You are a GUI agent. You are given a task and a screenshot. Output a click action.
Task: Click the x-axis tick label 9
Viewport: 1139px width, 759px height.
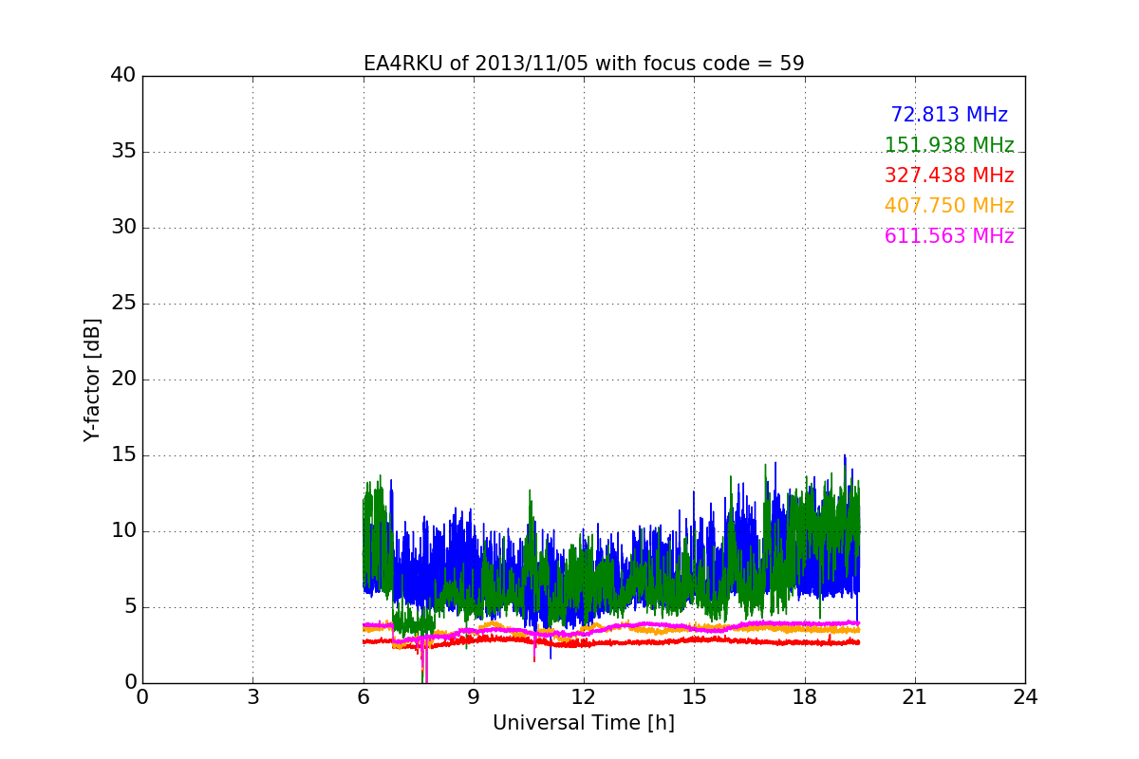474,696
